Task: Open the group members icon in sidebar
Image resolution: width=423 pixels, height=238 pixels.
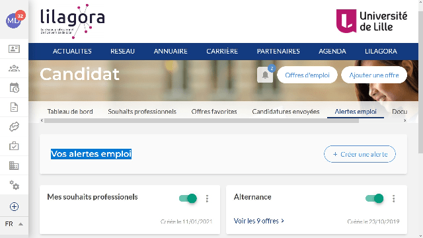Action: point(14,68)
